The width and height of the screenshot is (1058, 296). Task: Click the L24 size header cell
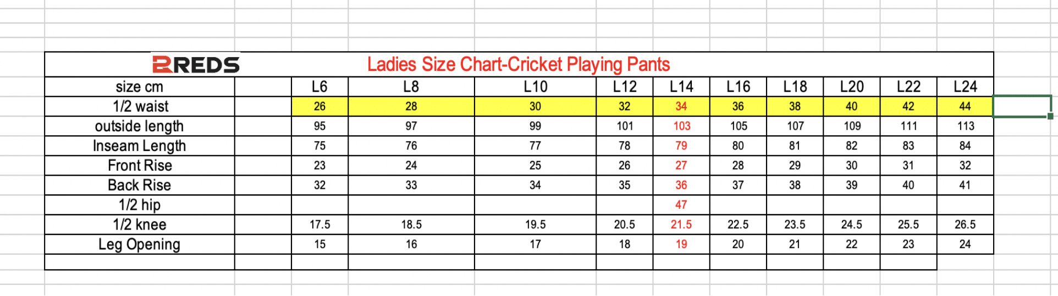coord(965,87)
